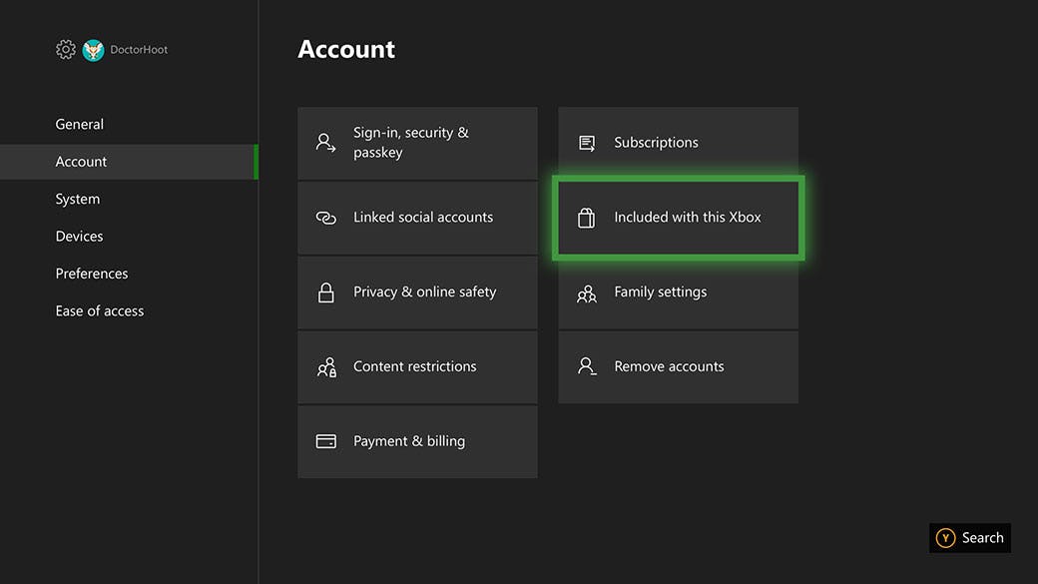Go to the System settings section
This screenshot has width=1038, height=584.
(x=78, y=199)
